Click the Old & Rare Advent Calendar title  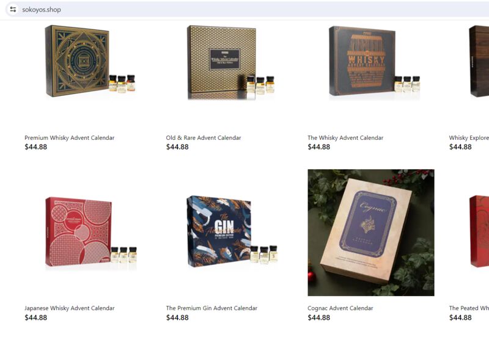tap(204, 137)
